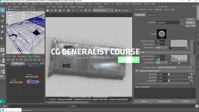Click the 1:1 real size icon

click(81, 11)
